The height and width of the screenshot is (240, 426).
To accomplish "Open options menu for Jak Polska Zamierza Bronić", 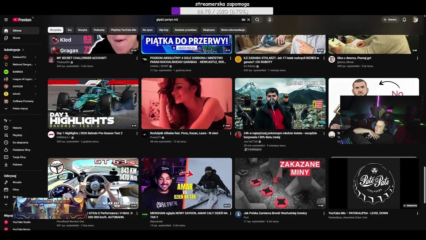I will tap(324, 213).
